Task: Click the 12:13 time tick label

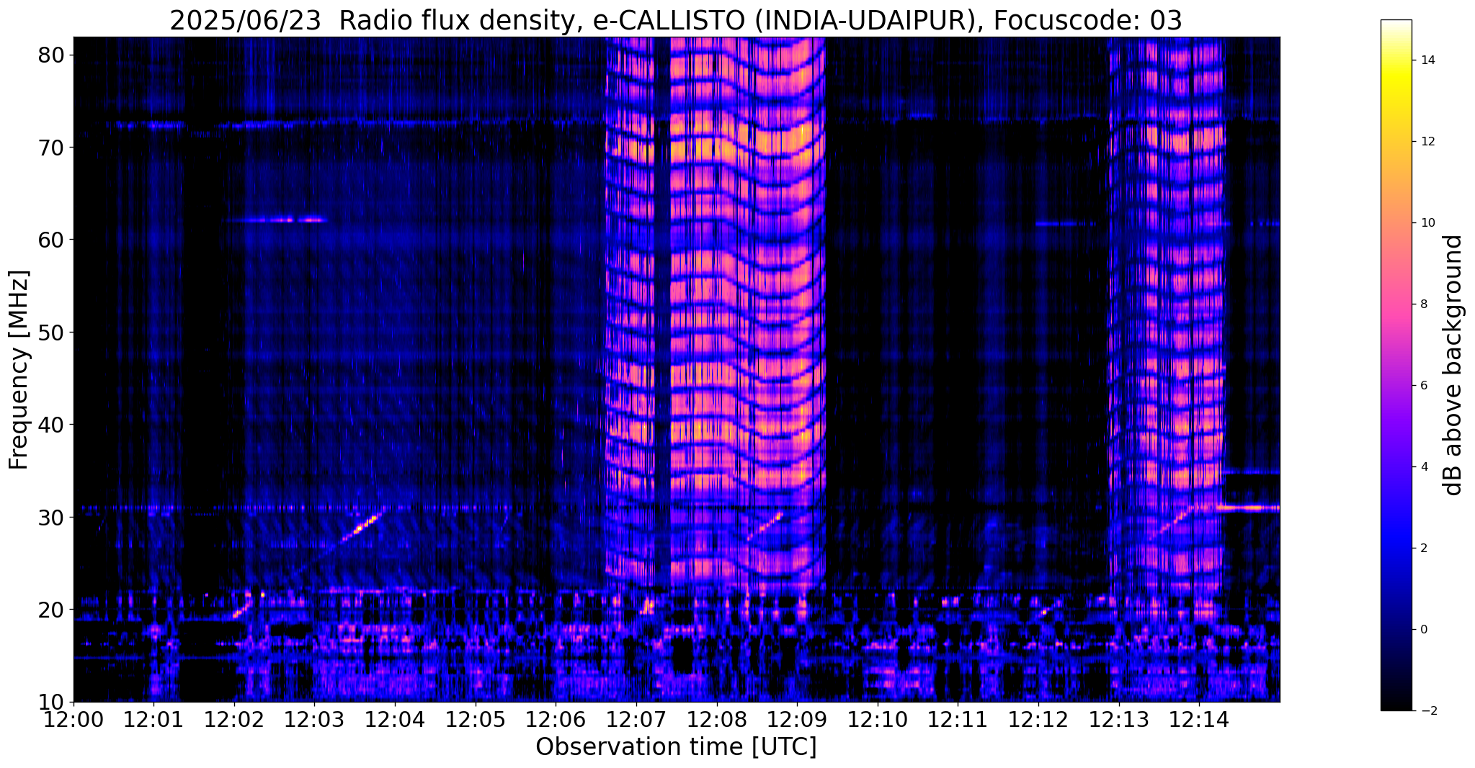Action: tap(1118, 720)
